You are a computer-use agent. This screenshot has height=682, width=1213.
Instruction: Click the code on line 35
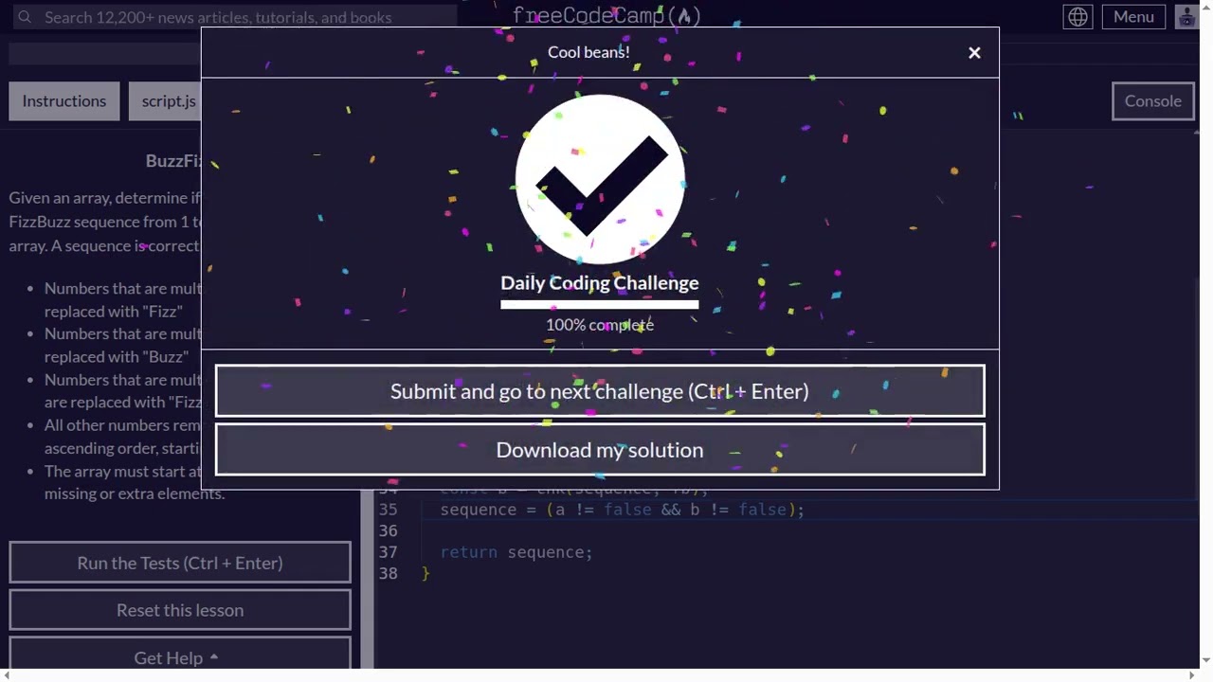[622, 510]
